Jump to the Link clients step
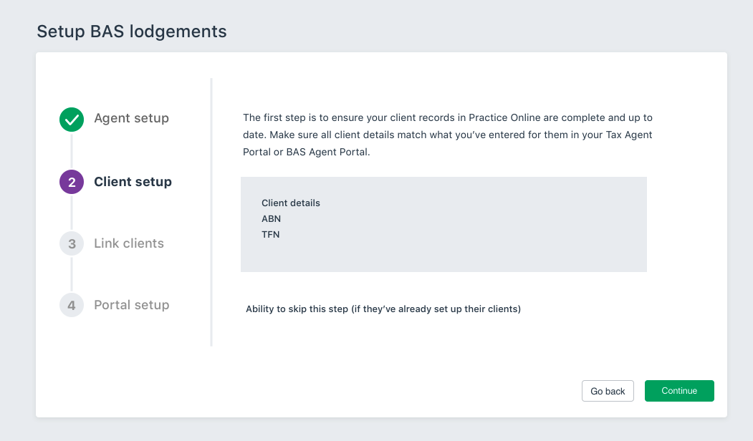The width and height of the screenshot is (753, 441). (129, 243)
